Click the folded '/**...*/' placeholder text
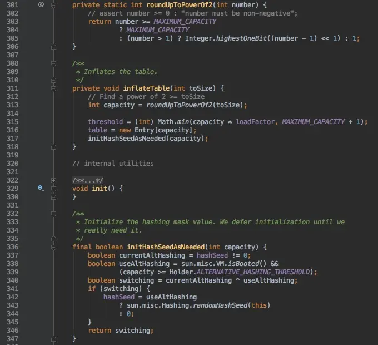 pyautogui.click(x=88, y=180)
